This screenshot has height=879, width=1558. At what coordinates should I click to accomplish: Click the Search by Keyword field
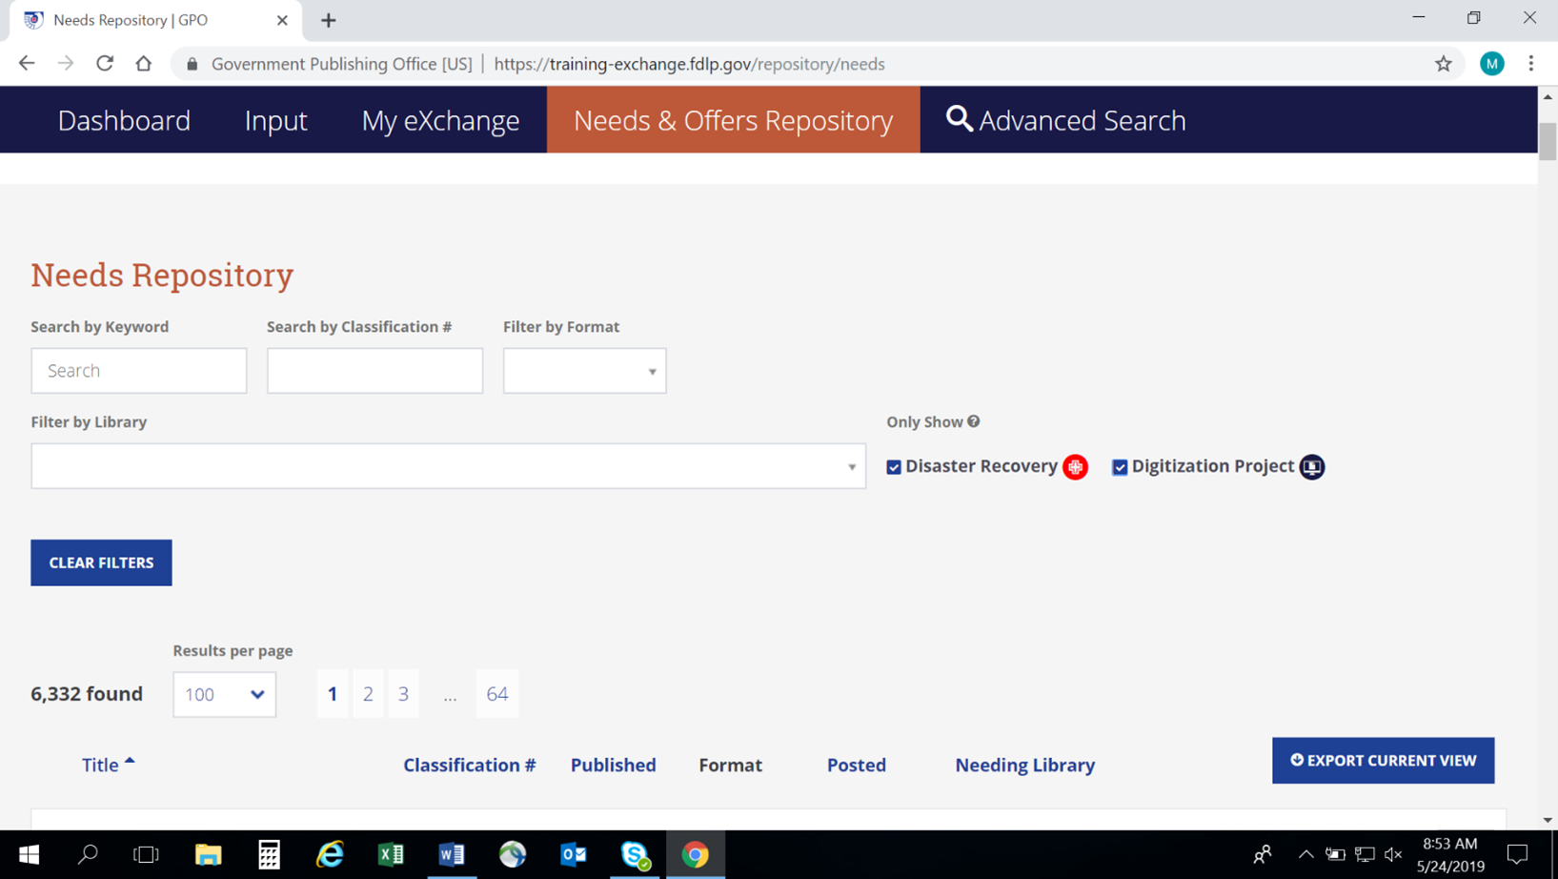point(139,371)
